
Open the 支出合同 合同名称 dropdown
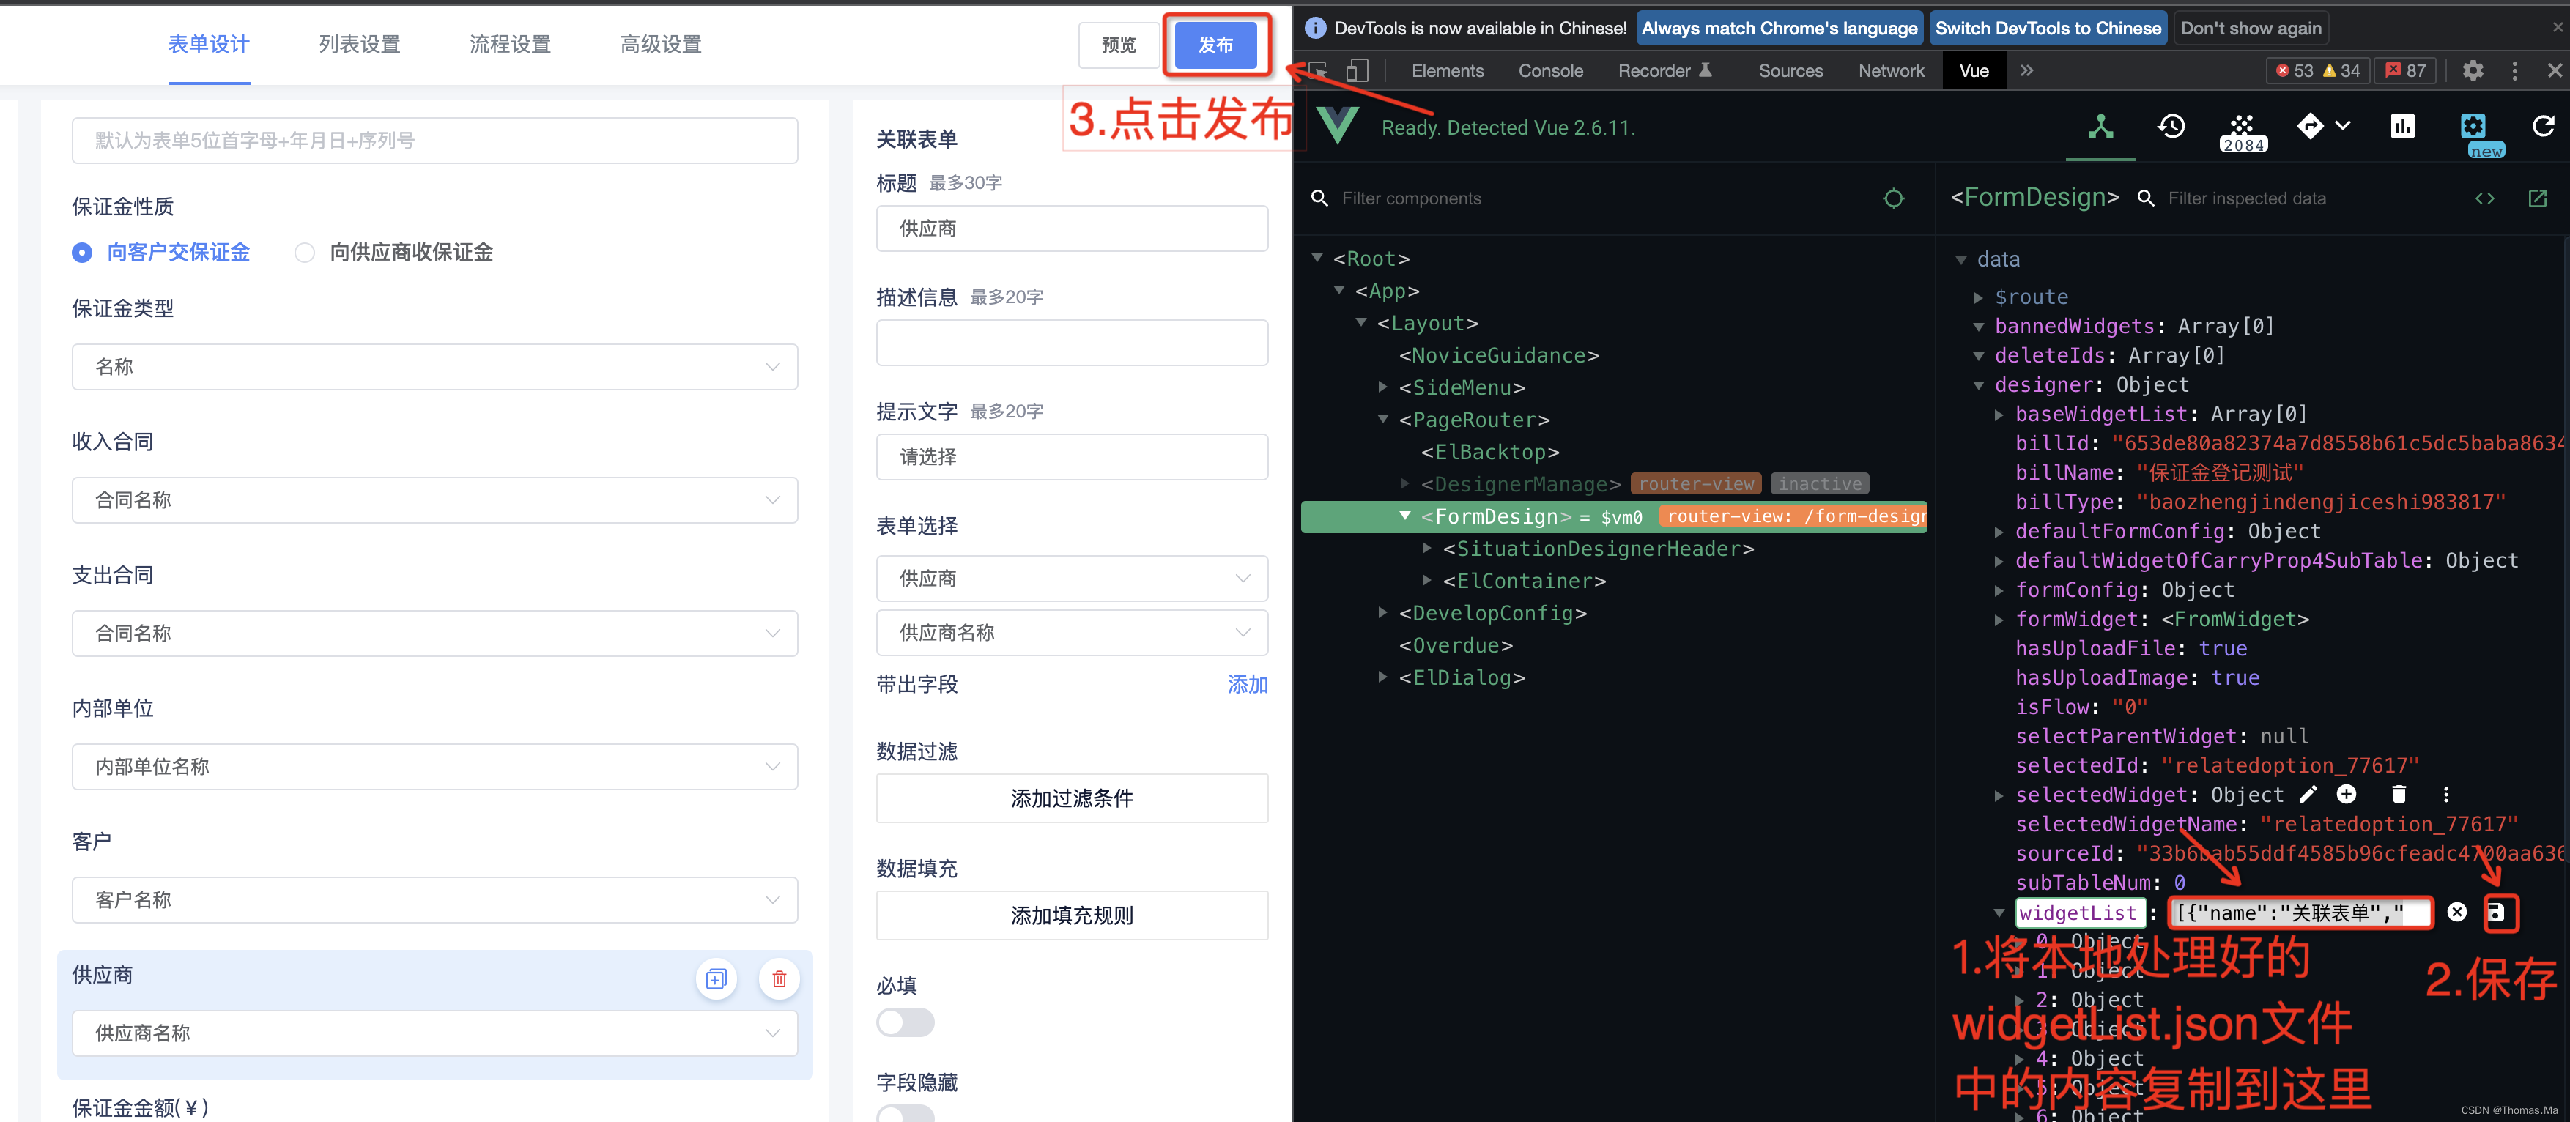tap(434, 634)
